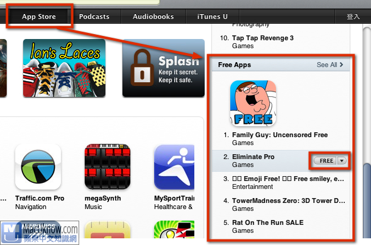Expand the dropdown arrow beside FREE button
The height and width of the screenshot is (245, 371).
click(341, 161)
